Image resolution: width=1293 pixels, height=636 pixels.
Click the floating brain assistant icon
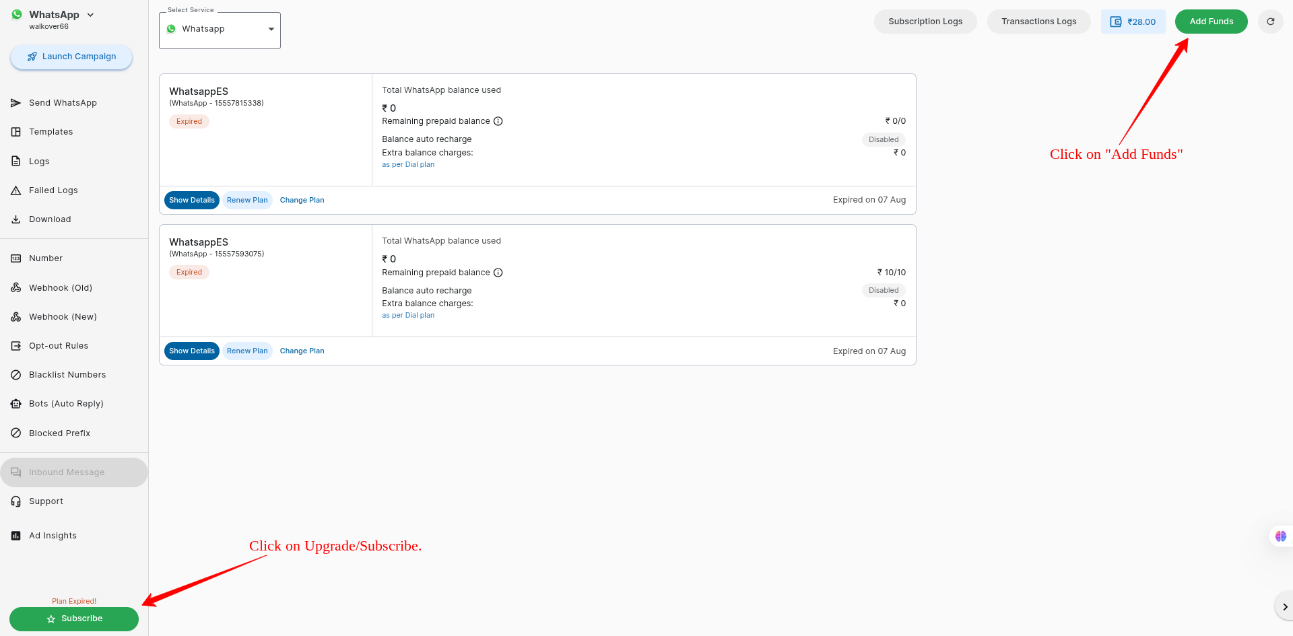1280,536
